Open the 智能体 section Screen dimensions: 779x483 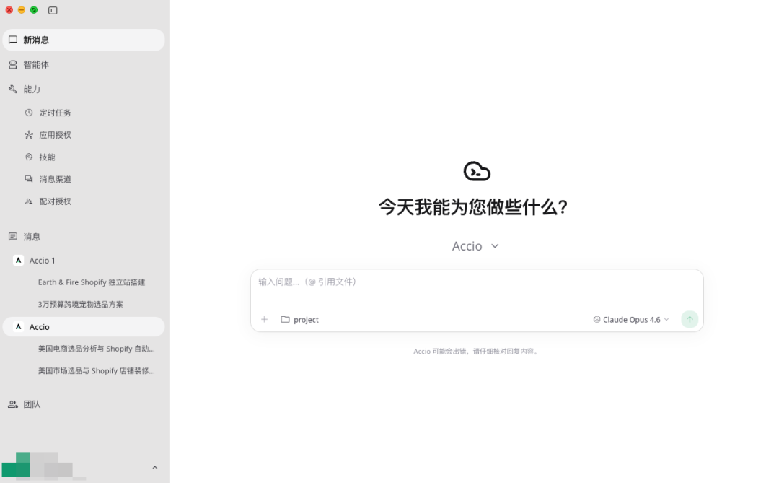84,65
